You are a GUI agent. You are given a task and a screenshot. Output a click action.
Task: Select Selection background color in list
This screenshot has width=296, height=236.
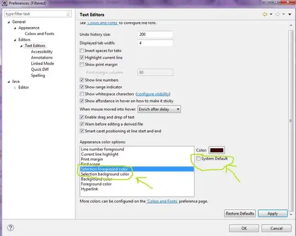click(x=137, y=174)
